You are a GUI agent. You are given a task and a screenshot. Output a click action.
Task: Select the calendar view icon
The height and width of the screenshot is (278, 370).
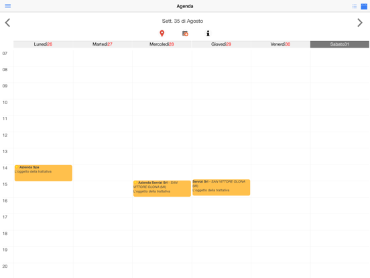point(364,7)
